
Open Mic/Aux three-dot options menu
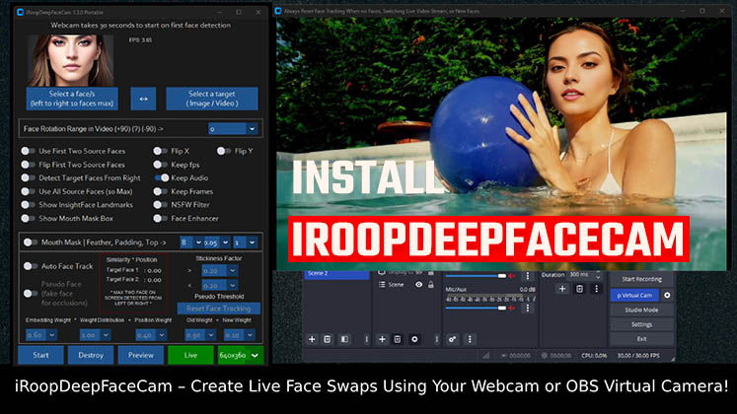tap(528, 308)
